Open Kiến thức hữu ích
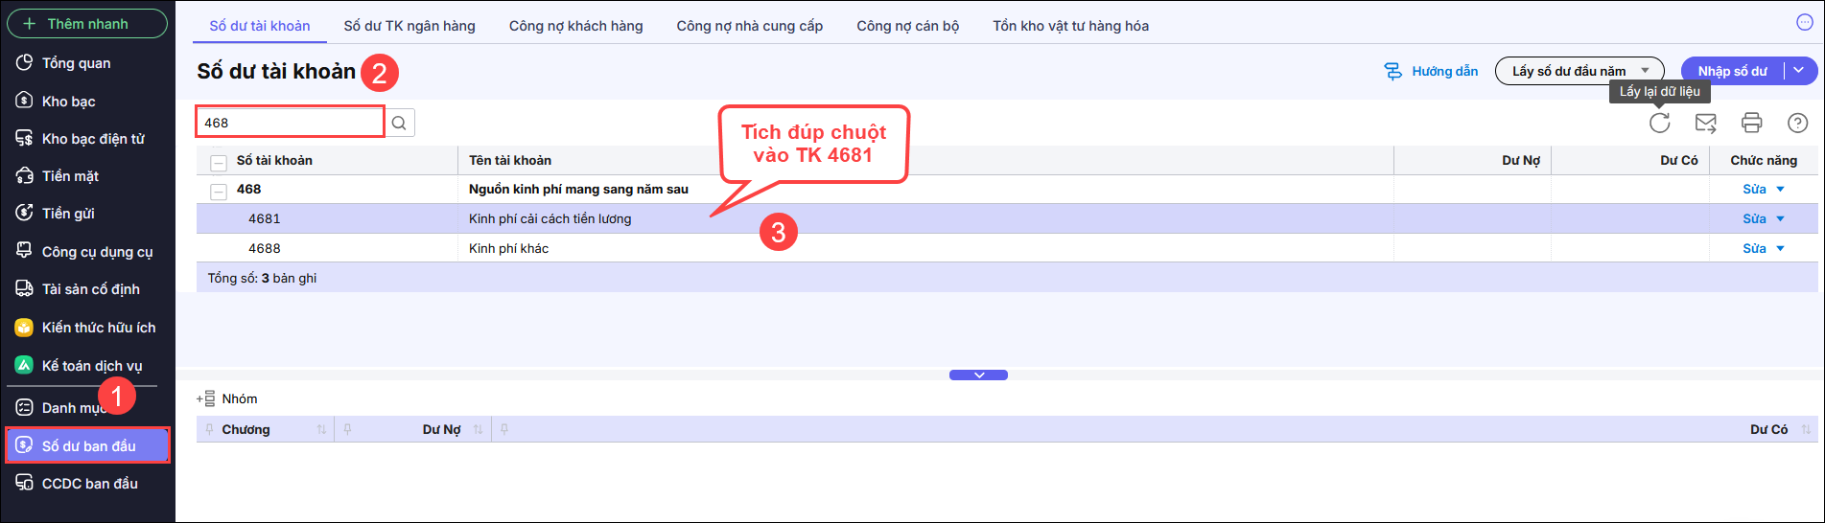Image resolution: width=1825 pixels, height=523 pixels. point(98,328)
